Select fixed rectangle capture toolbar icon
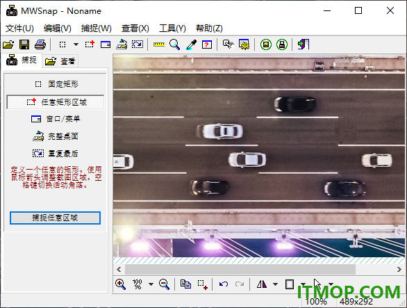This screenshot has height=308, width=407. (x=63, y=44)
